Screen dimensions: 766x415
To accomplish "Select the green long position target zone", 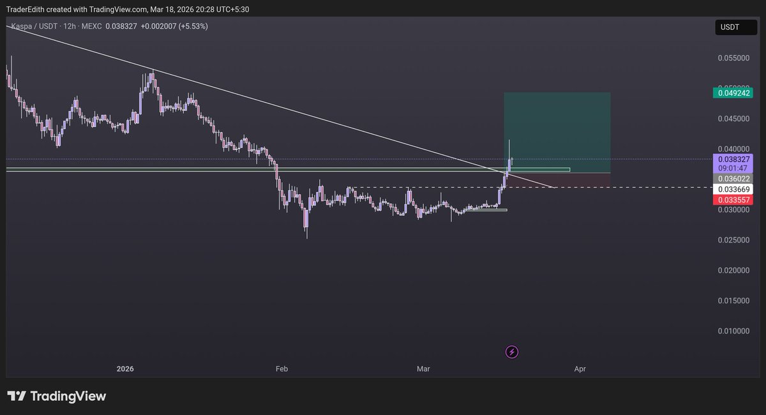I will [x=557, y=133].
